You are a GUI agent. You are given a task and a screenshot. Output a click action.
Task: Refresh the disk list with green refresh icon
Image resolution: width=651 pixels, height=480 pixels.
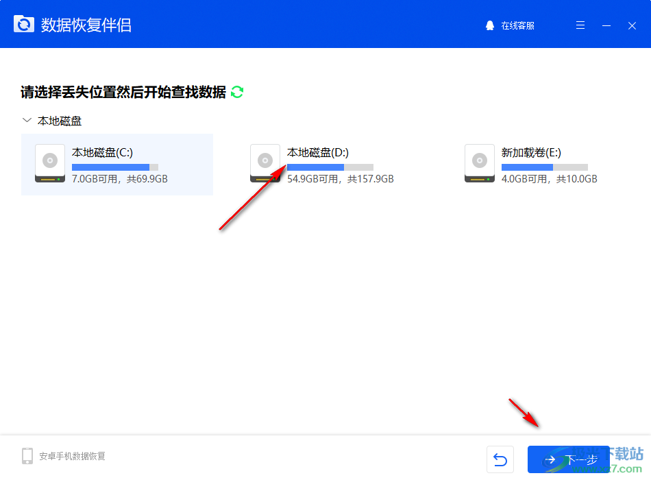[236, 91]
